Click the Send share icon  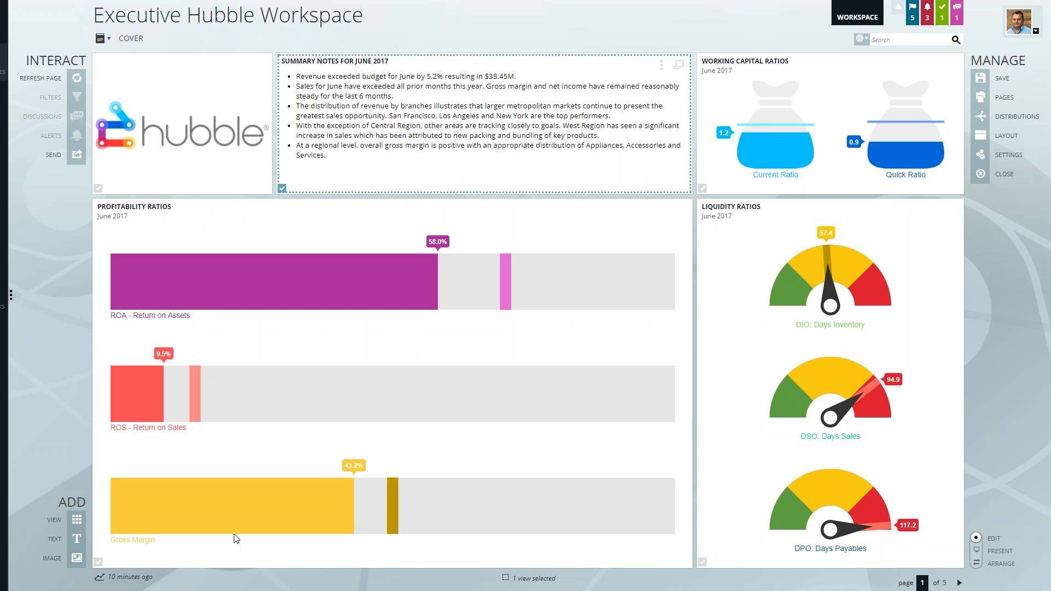(77, 155)
